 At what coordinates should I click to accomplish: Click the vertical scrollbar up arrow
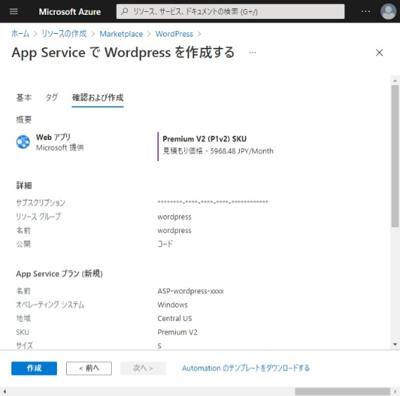[x=395, y=80]
